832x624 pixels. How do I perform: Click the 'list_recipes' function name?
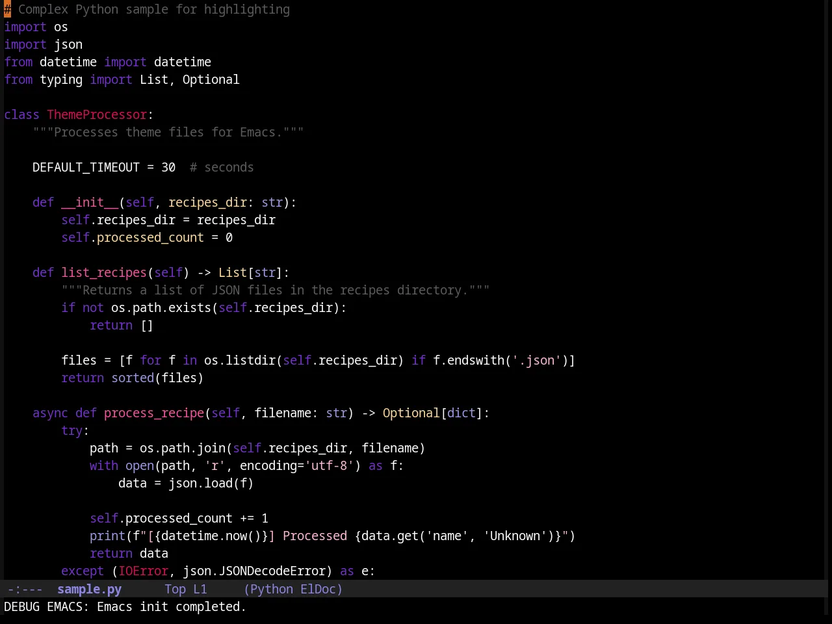click(104, 272)
